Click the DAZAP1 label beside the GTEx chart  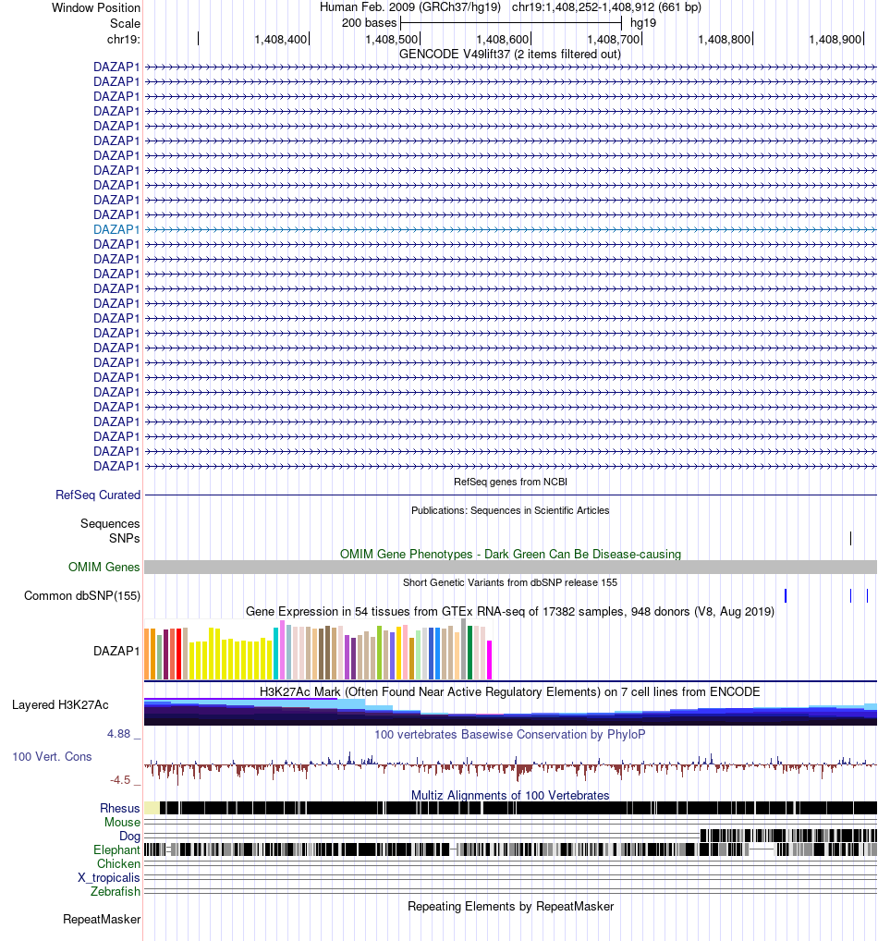[x=116, y=651]
